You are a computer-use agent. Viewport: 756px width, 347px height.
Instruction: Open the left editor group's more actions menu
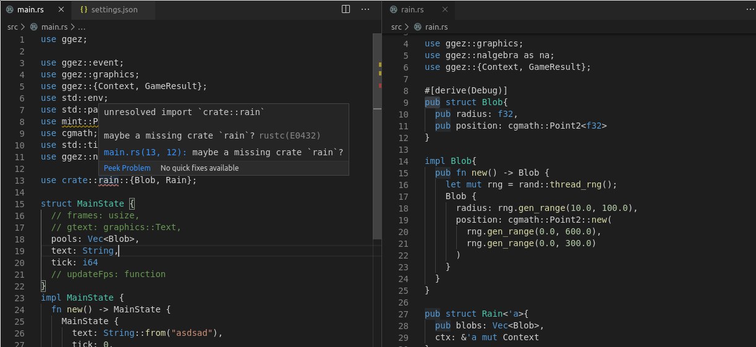(x=365, y=9)
